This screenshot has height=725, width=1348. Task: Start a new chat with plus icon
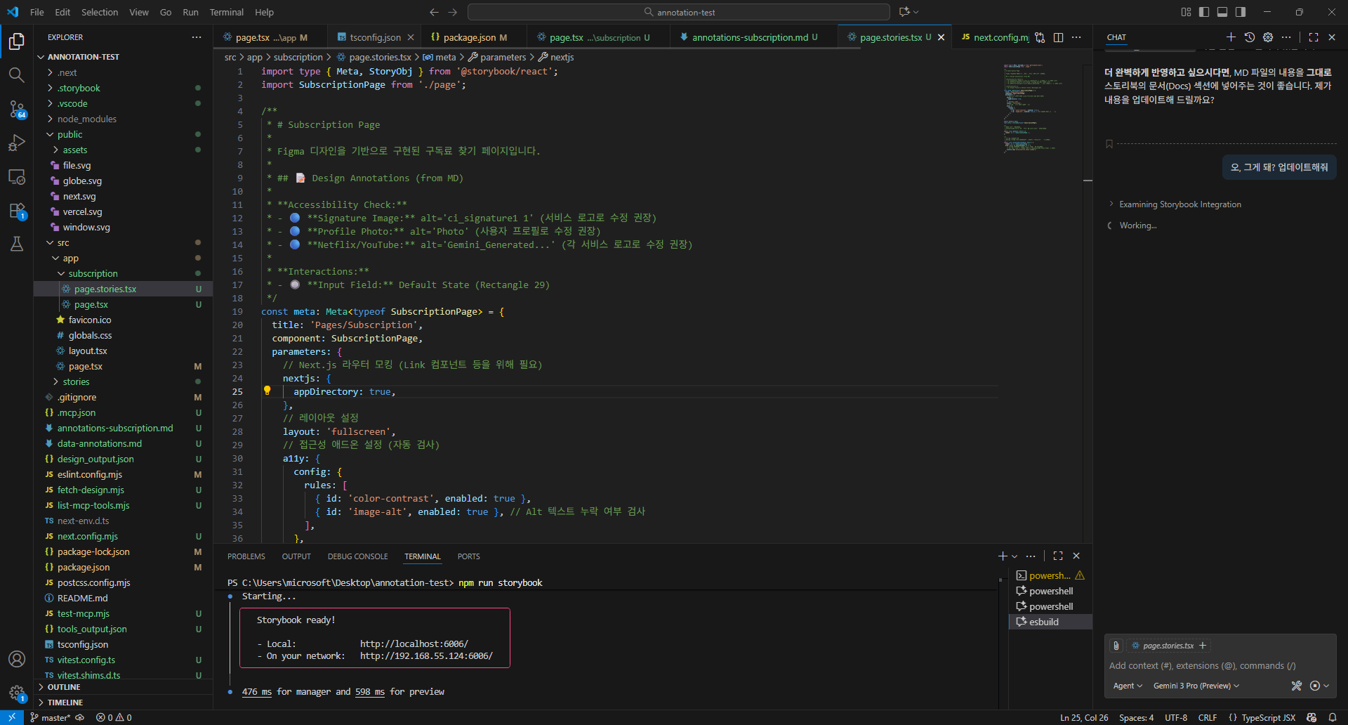click(x=1230, y=37)
